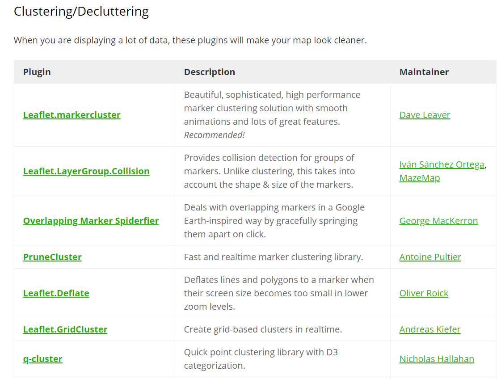Click the Description column header
This screenshot has width=501, height=379.
pyautogui.click(x=210, y=72)
